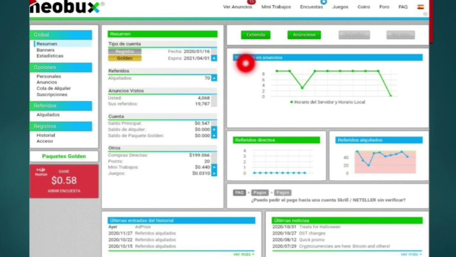The image size is (456, 257).
Task: Click the Skrill / NETELLER question link
Action: click(328, 200)
